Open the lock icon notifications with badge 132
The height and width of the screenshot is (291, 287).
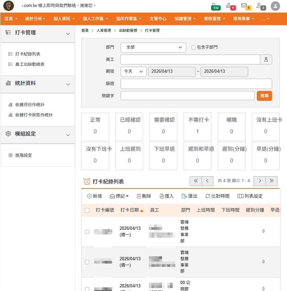[214, 6]
